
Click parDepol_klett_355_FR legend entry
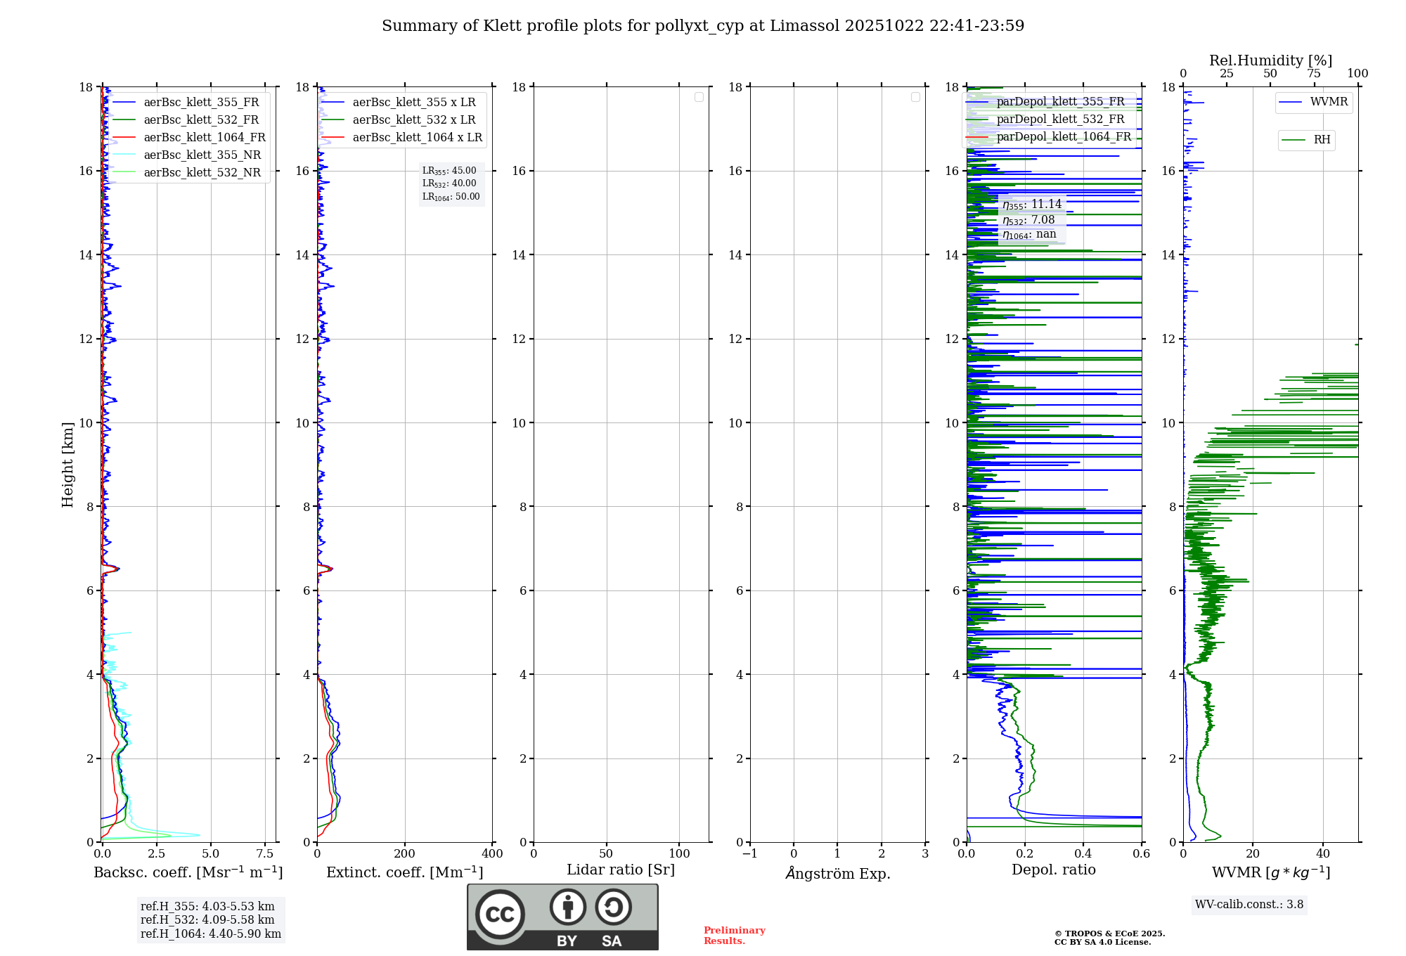tap(1060, 102)
